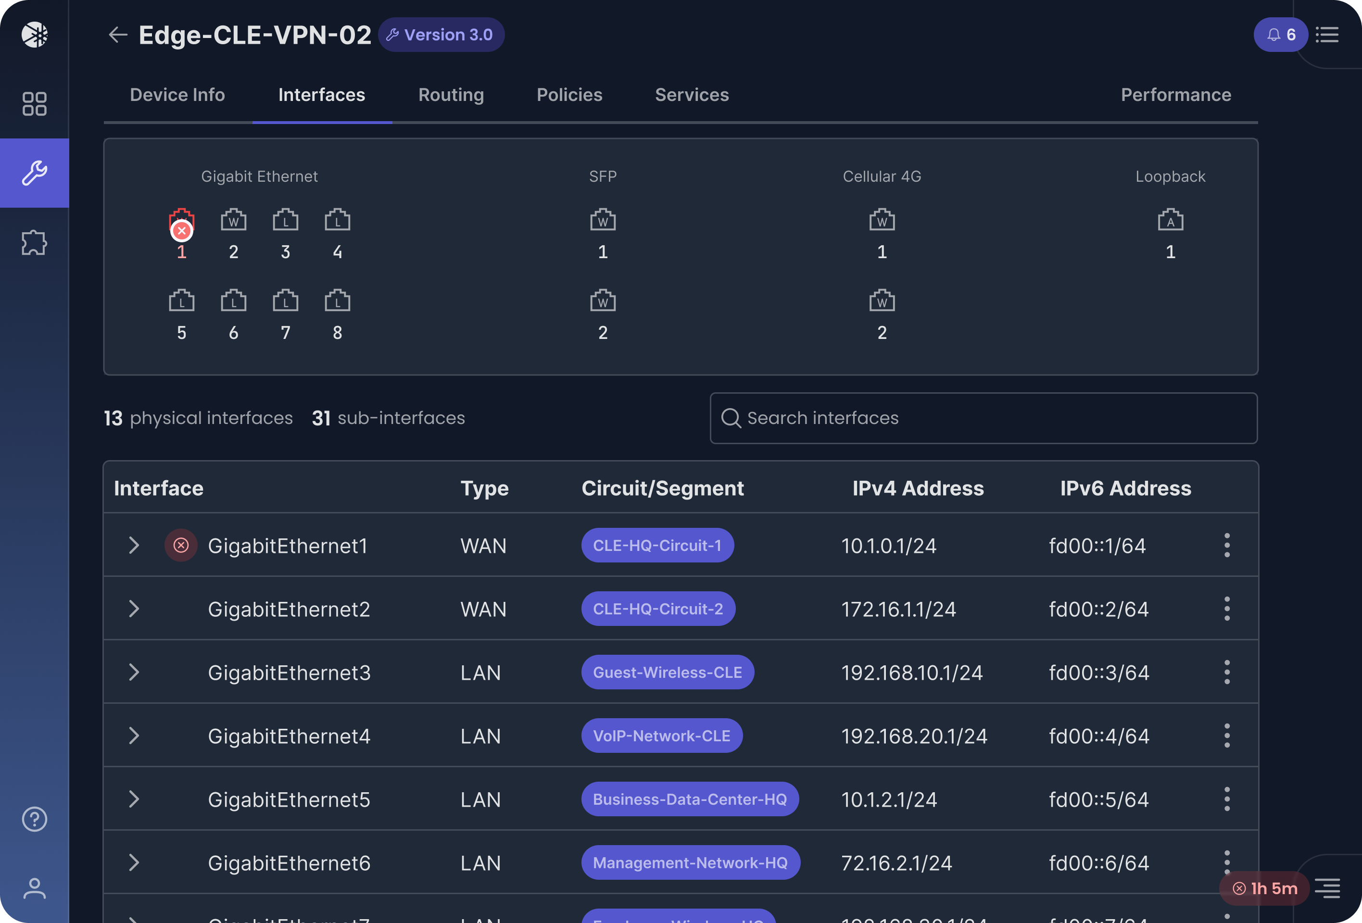Image resolution: width=1362 pixels, height=923 pixels.
Task: Open more options for GigabitEthernet5
Action: (1227, 799)
